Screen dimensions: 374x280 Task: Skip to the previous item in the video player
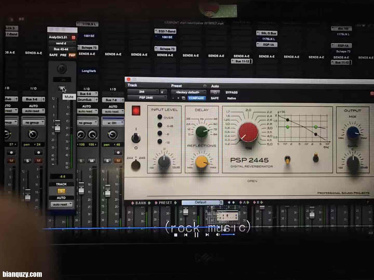[x=185, y=235]
